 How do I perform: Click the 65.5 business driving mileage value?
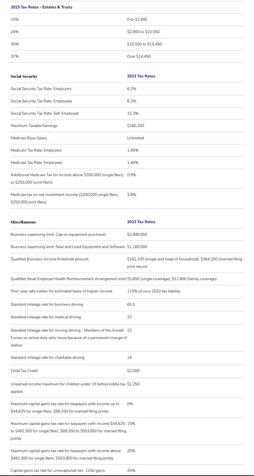coord(131,304)
